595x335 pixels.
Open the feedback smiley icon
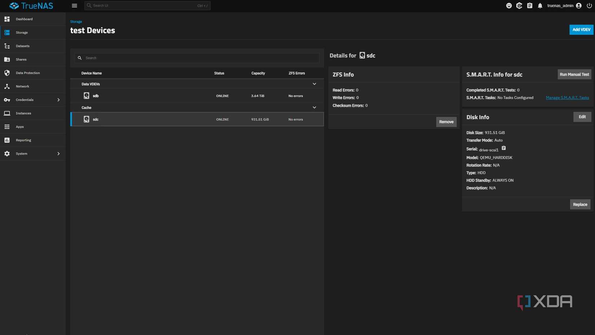point(509,5)
